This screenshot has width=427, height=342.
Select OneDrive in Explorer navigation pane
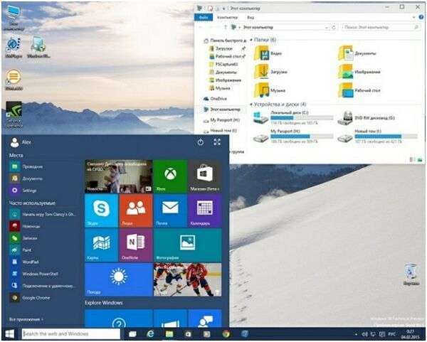pyautogui.click(x=218, y=99)
